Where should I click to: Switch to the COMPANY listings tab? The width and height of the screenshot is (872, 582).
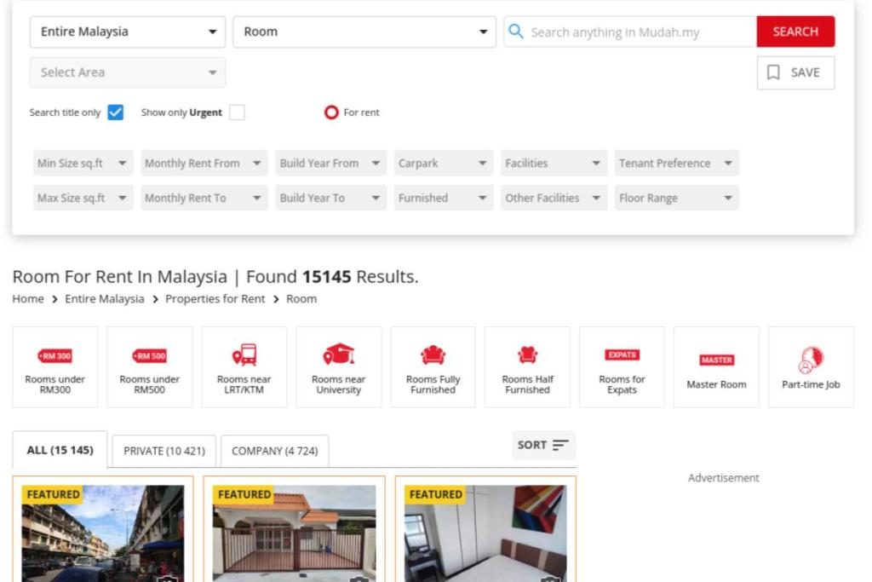click(275, 451)
